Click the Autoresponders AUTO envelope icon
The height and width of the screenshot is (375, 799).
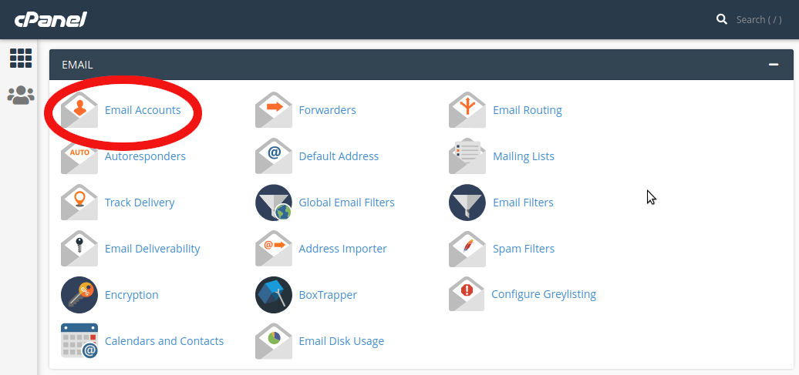coord(79,156)
